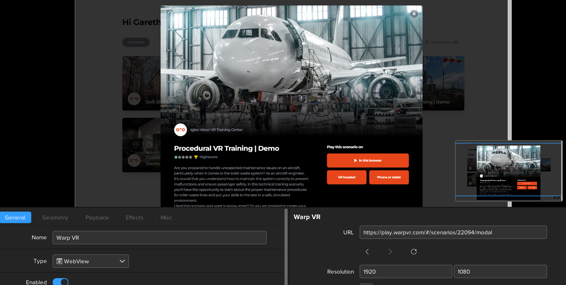Click the star rating under the title
This screenshot has height=285, width=566.
pos(183,157)
